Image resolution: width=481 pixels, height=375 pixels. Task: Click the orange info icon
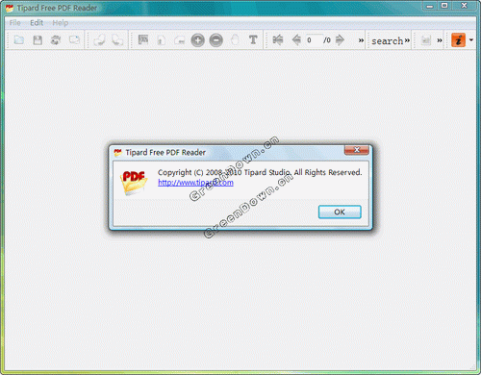[x=458, y=40]
